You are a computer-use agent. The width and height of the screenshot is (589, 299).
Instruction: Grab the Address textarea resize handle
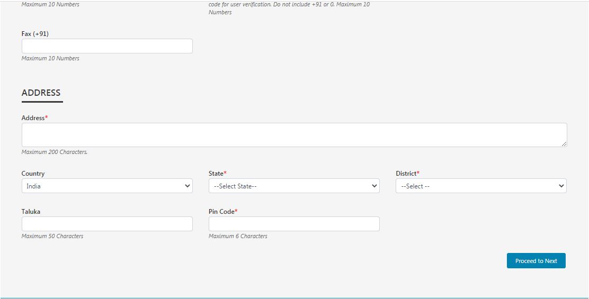[x=564, y=144]
